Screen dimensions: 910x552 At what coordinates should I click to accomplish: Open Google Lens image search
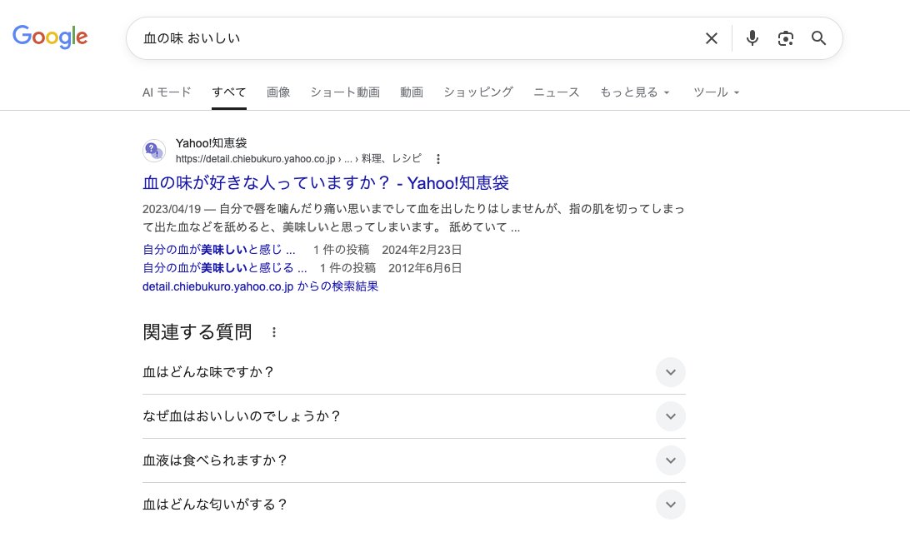(785, 38)
